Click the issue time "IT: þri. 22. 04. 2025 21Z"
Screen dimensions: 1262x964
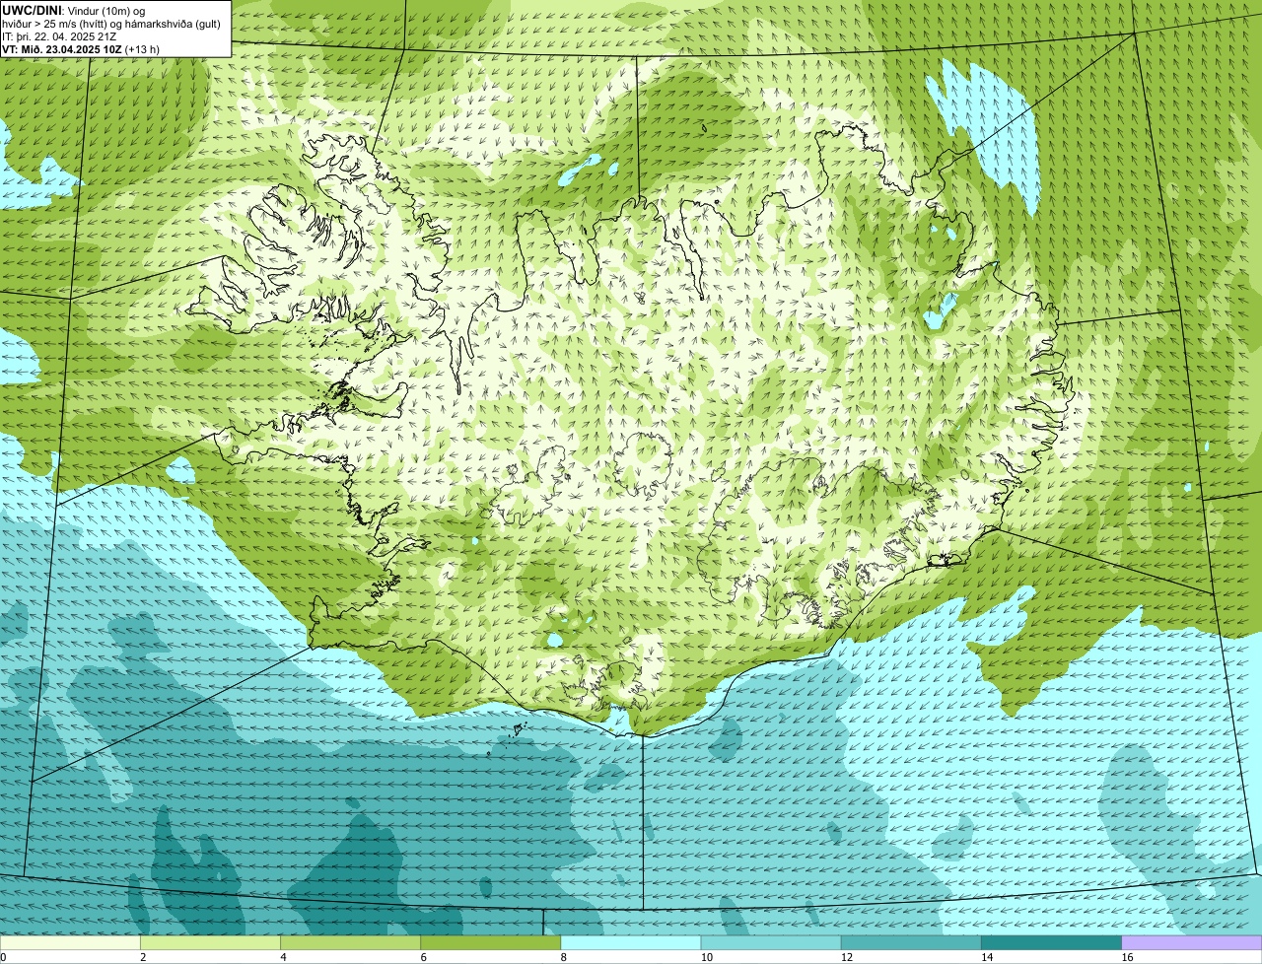click(59, 35)
